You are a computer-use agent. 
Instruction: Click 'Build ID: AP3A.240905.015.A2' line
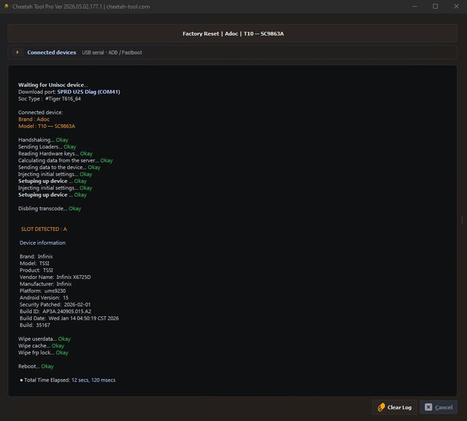[55, 311]
